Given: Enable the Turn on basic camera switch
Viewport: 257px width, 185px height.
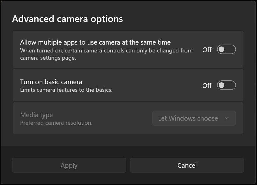Looking at the screenshot, I should (x=226, y=85).
